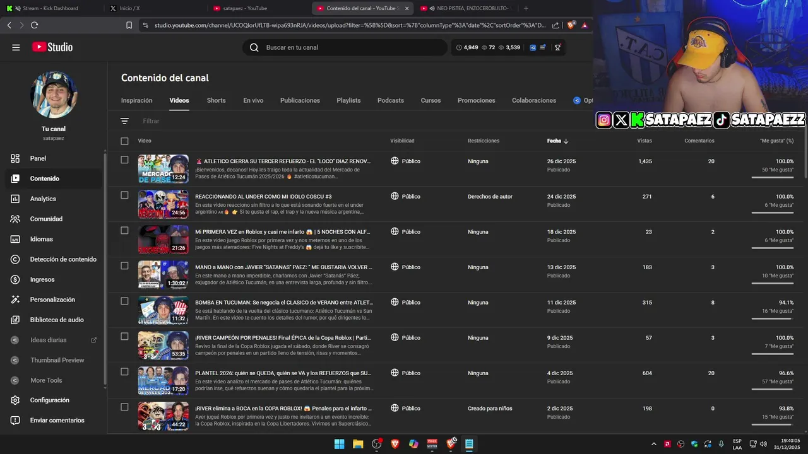Open Copilot from the taskbar
Viewport: 808px width, 454px height.
pyautogui.click(x=413, y=444)
